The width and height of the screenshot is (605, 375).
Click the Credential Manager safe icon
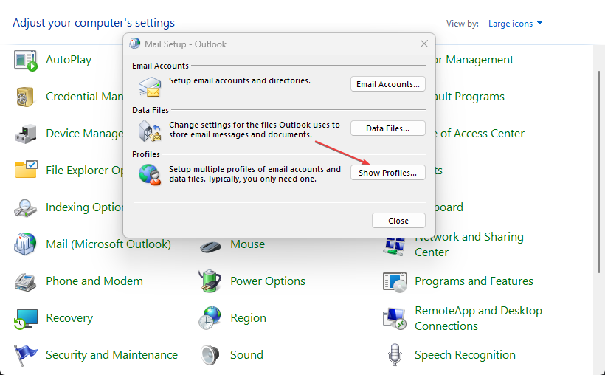point(26,97)
